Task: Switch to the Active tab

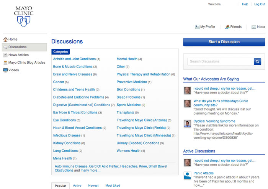Action: click(x=77, y=186)
